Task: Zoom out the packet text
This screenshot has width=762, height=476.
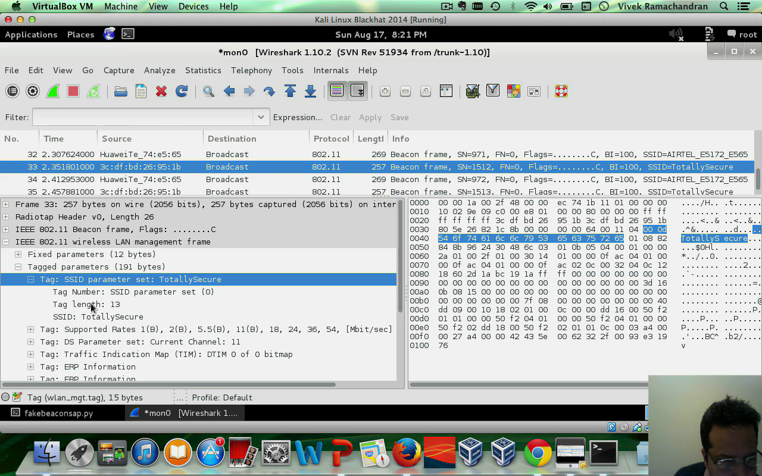Action: [x=405, y=91]
